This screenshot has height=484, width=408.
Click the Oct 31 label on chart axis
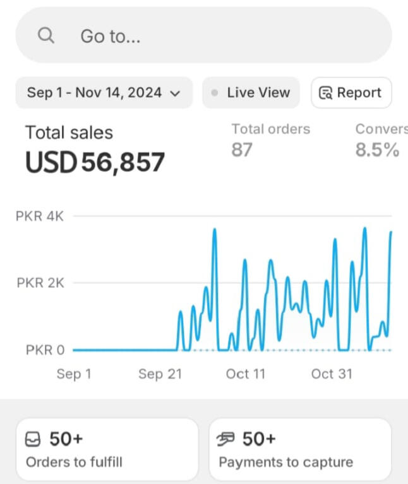(x=332, y=374)
